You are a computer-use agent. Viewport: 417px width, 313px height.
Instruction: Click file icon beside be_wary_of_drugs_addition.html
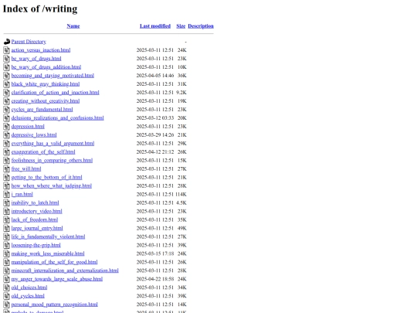[7, 67]
